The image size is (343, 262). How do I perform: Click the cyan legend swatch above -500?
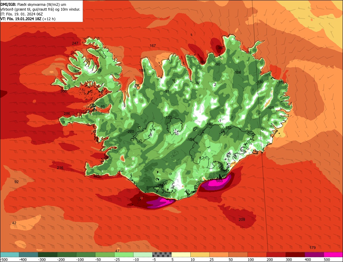point(10,254)
